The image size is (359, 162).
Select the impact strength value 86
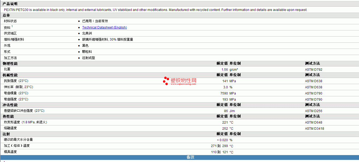[226, 111]
